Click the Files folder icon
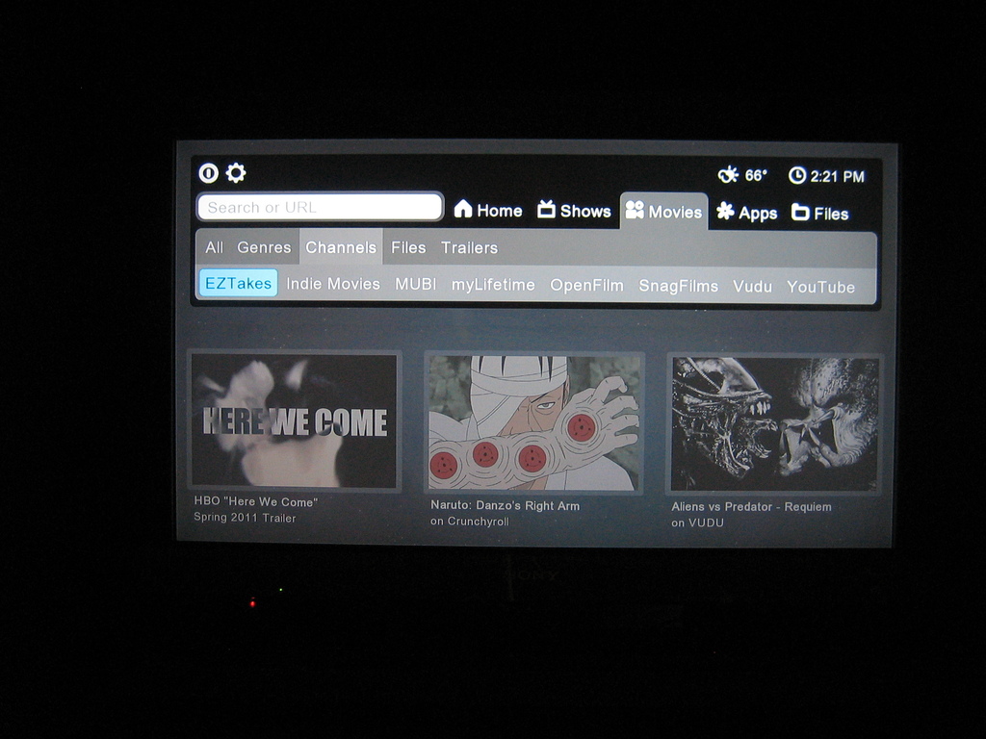The width and height of the screenshot is (986, 739). coord(800,212)
